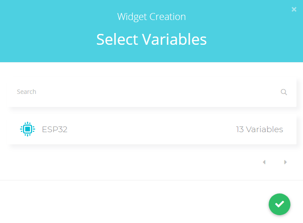Click the white checkmark inside green circle

(280, 204)
